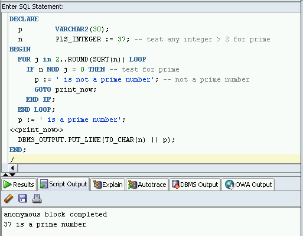Click the BEGIN keyword line
This screenshot has height=236, width=303.
pyautogui.click(x=20, y=49)
